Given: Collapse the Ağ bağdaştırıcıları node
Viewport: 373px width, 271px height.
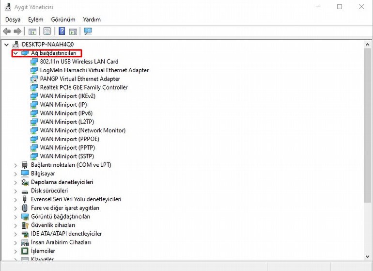Looking at the screenshot, I should (x=16, y=53).
